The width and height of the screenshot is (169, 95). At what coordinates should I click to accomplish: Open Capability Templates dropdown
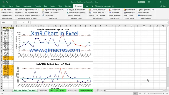coord(74,15)
